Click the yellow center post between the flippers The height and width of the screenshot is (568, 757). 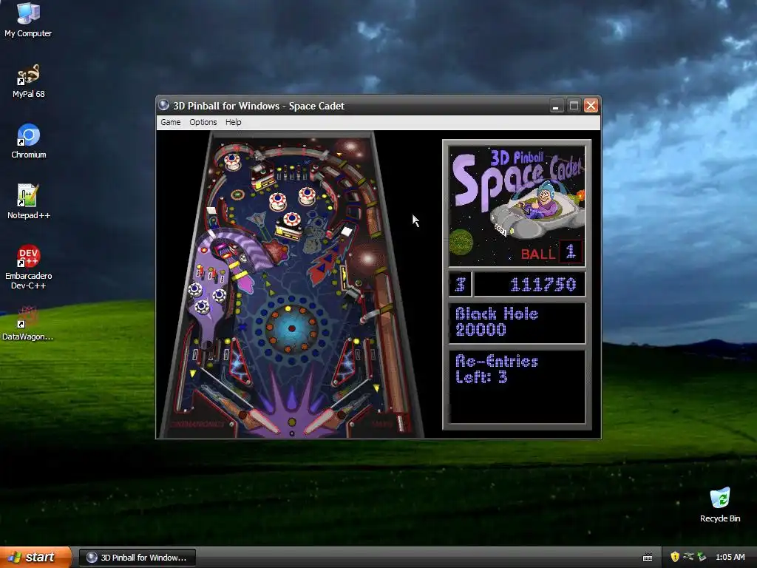point(291,422)
